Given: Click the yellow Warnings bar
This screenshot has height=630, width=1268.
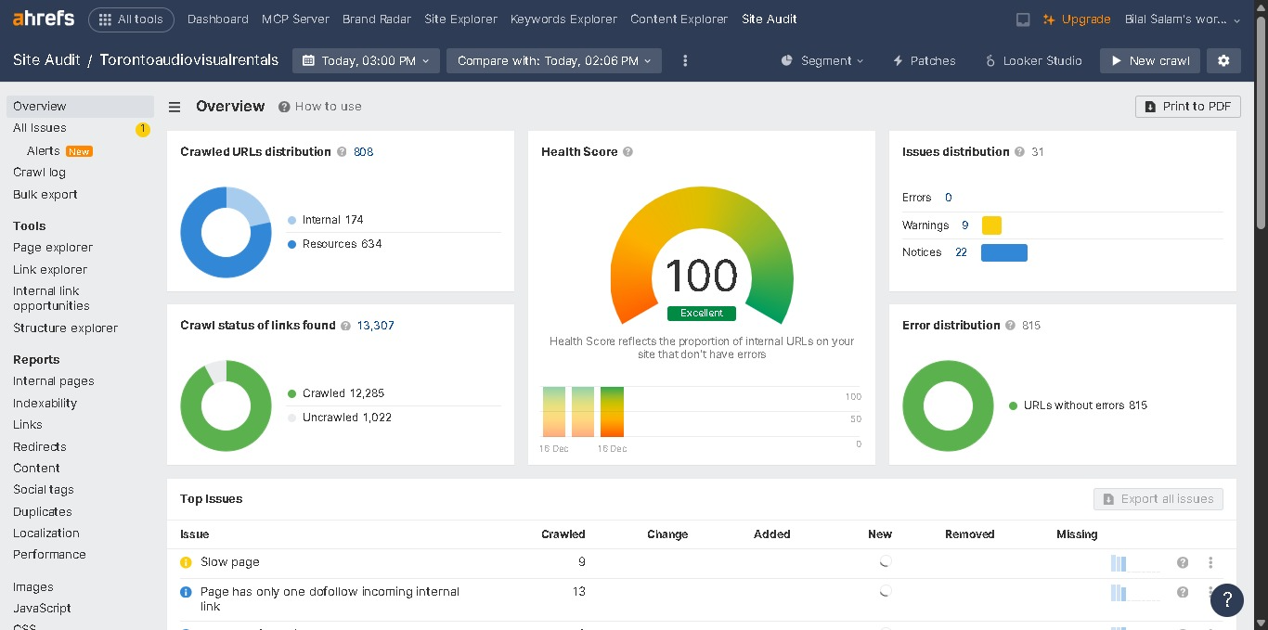Looking at the screenshot, I should [991, 225].
